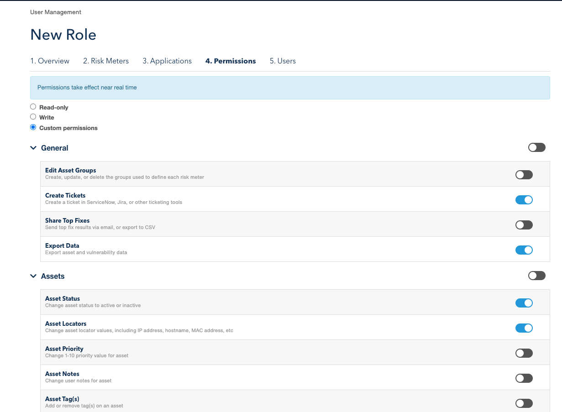
Task: Turn off the Export Data toggle
Action: 524,250
